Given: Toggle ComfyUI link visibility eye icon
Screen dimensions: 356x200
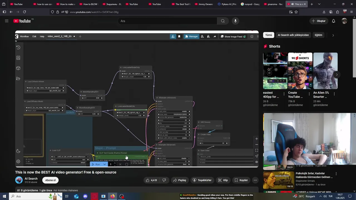Looking at the screenshot, I should click(256, 162).
